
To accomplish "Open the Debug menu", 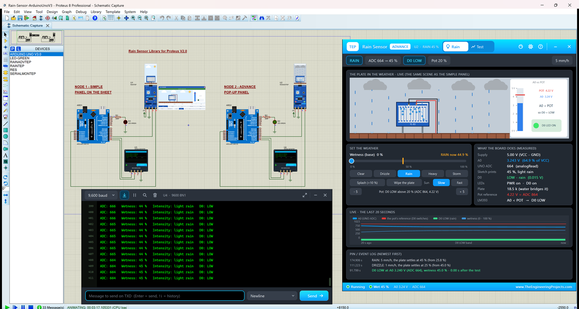I will [81, 12].
